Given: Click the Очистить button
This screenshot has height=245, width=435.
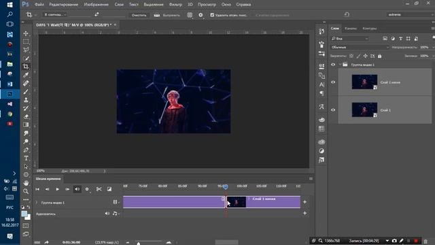Looking at the screenshot, I should [x=139, y=15].
